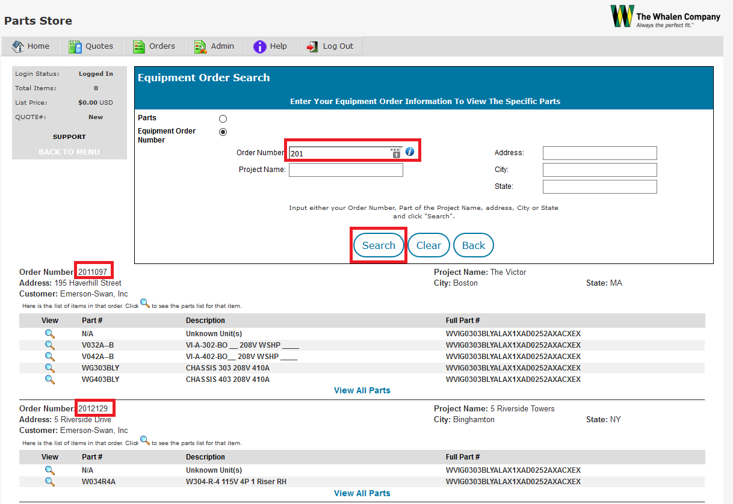Open the Quotes menu

point(91,46)
